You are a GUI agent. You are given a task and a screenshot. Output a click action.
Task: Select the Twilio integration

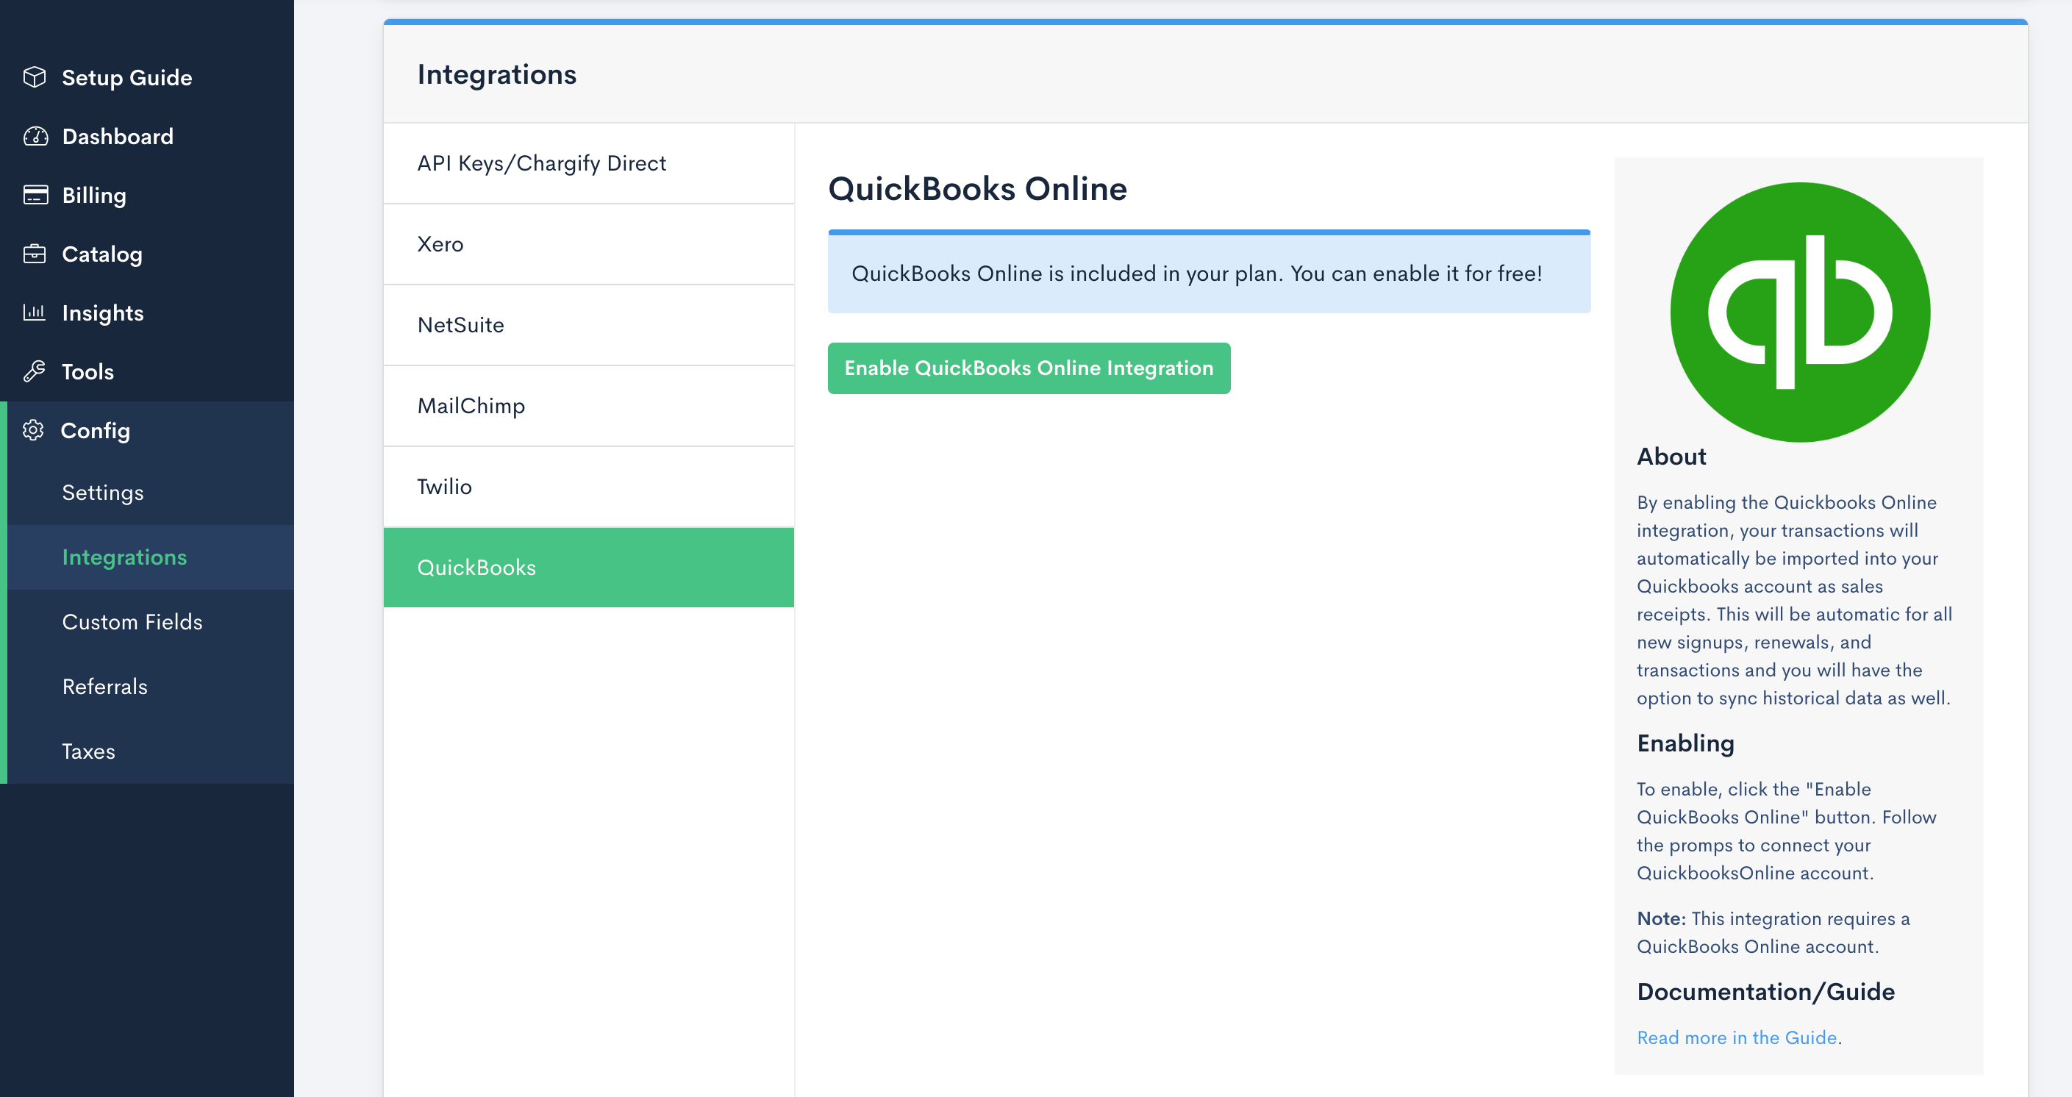pyautogui.click(x=589, y=487)
